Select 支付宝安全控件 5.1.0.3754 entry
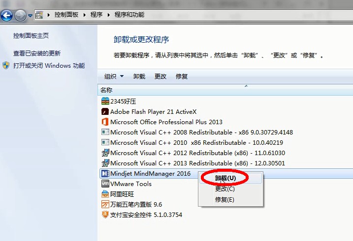353x241 pixels. 146,215
